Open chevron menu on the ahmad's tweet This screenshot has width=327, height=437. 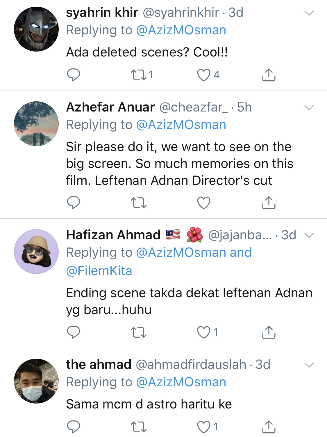click(309, 365)
